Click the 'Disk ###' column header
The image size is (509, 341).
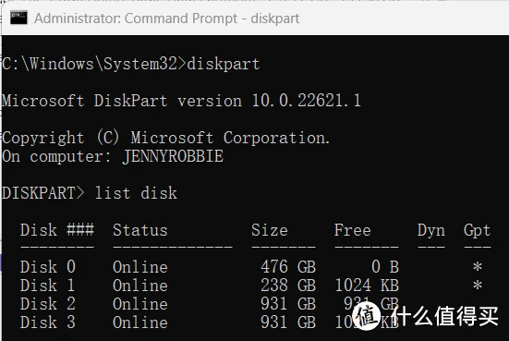[57, 230]
